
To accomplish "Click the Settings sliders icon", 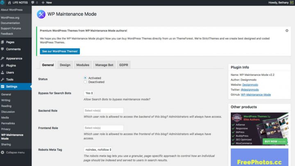I will pyautogui.click(x=2, y=86).
